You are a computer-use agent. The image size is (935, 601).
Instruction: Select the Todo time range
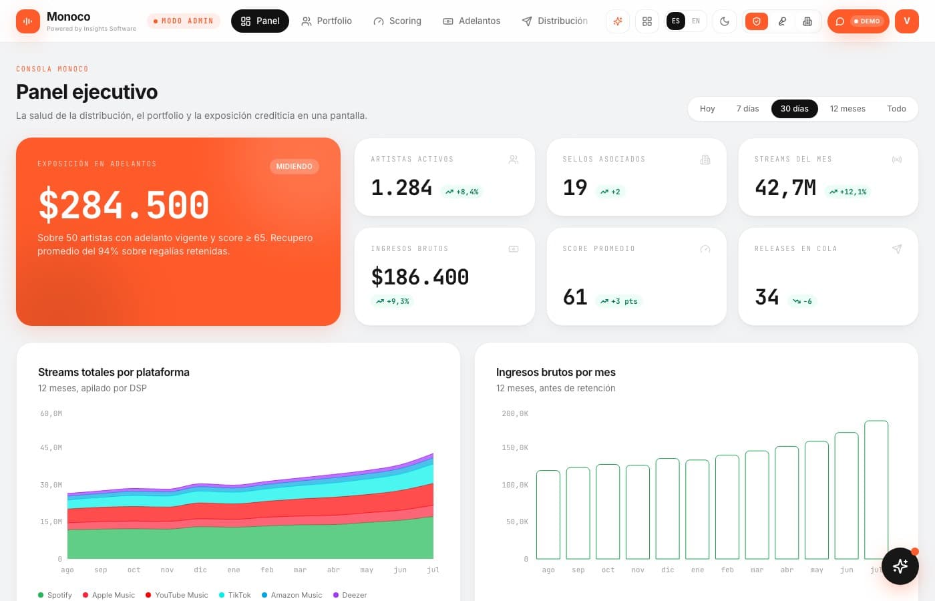pos(896,109)
